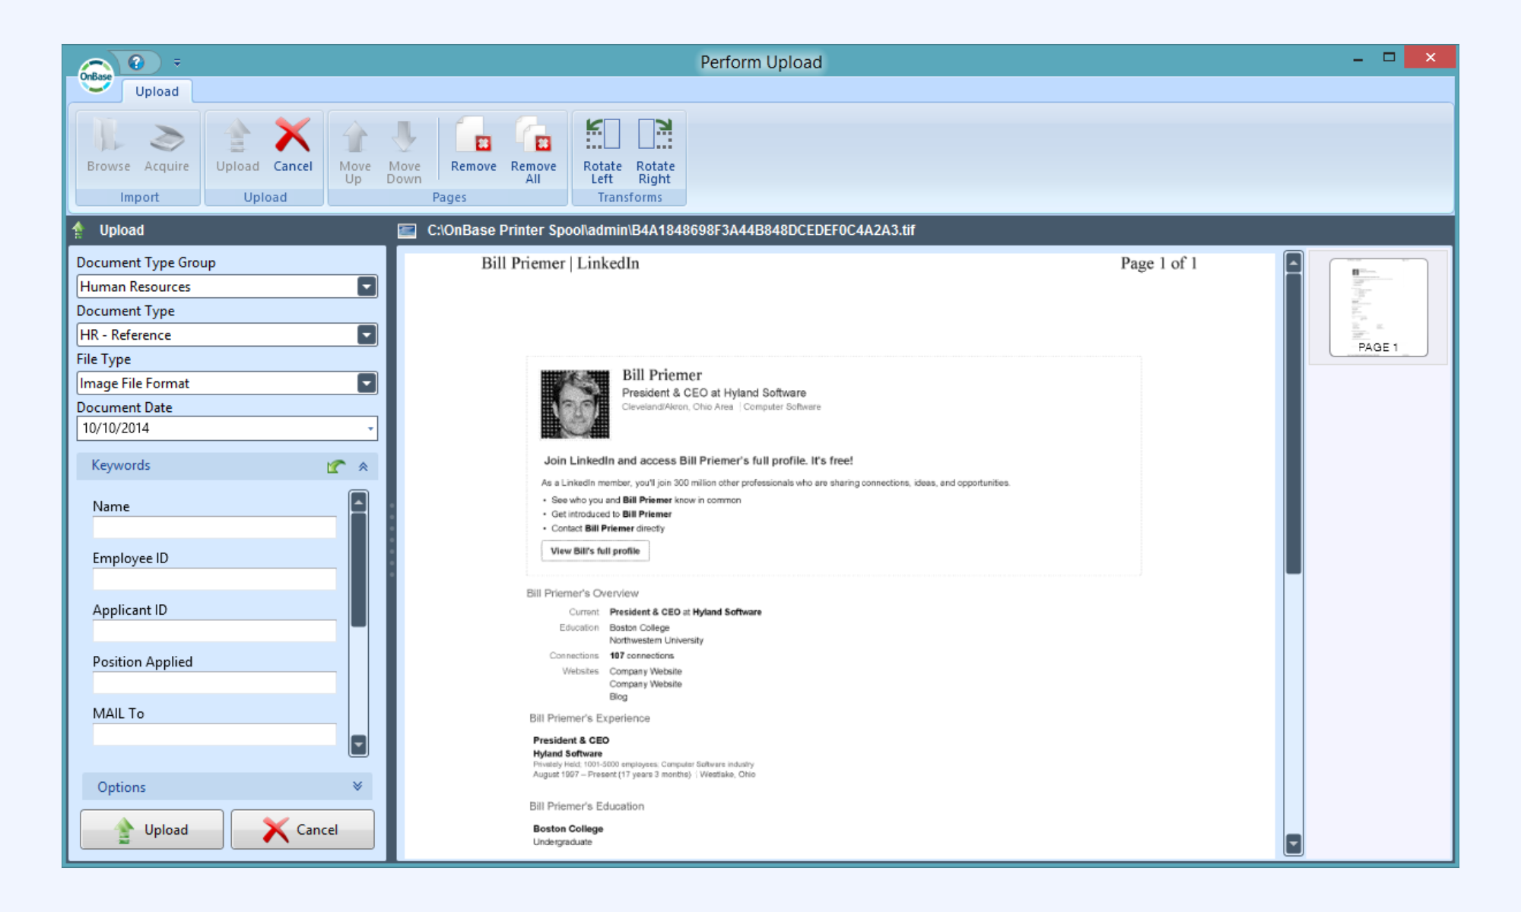The width and height of the screenshot is (1521, 912).
Task: Click the HR - Reference combo text
Action: coord(125,335)
